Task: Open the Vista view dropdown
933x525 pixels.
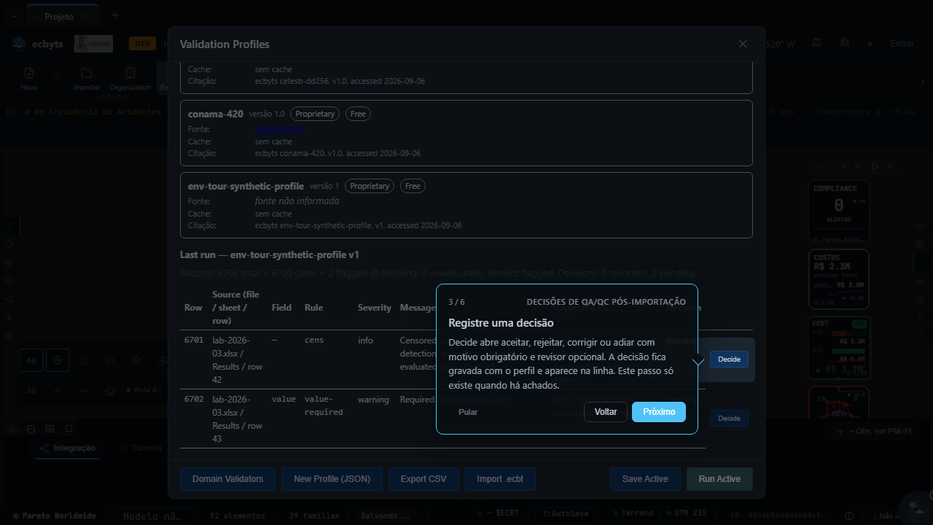Action: point(144,391)
